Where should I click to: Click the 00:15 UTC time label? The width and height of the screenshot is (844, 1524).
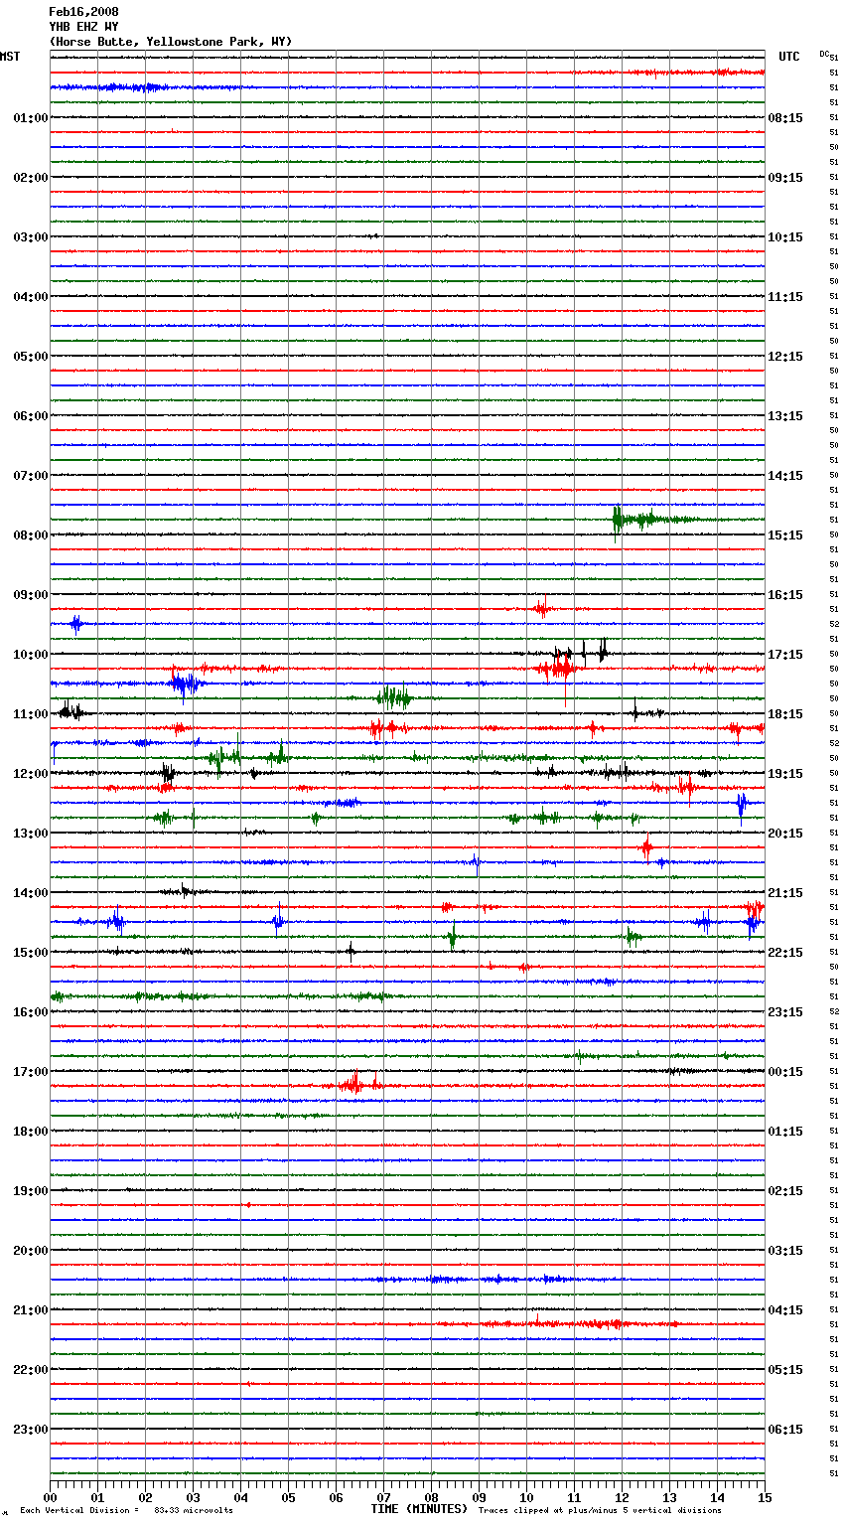click(785, 1072)
